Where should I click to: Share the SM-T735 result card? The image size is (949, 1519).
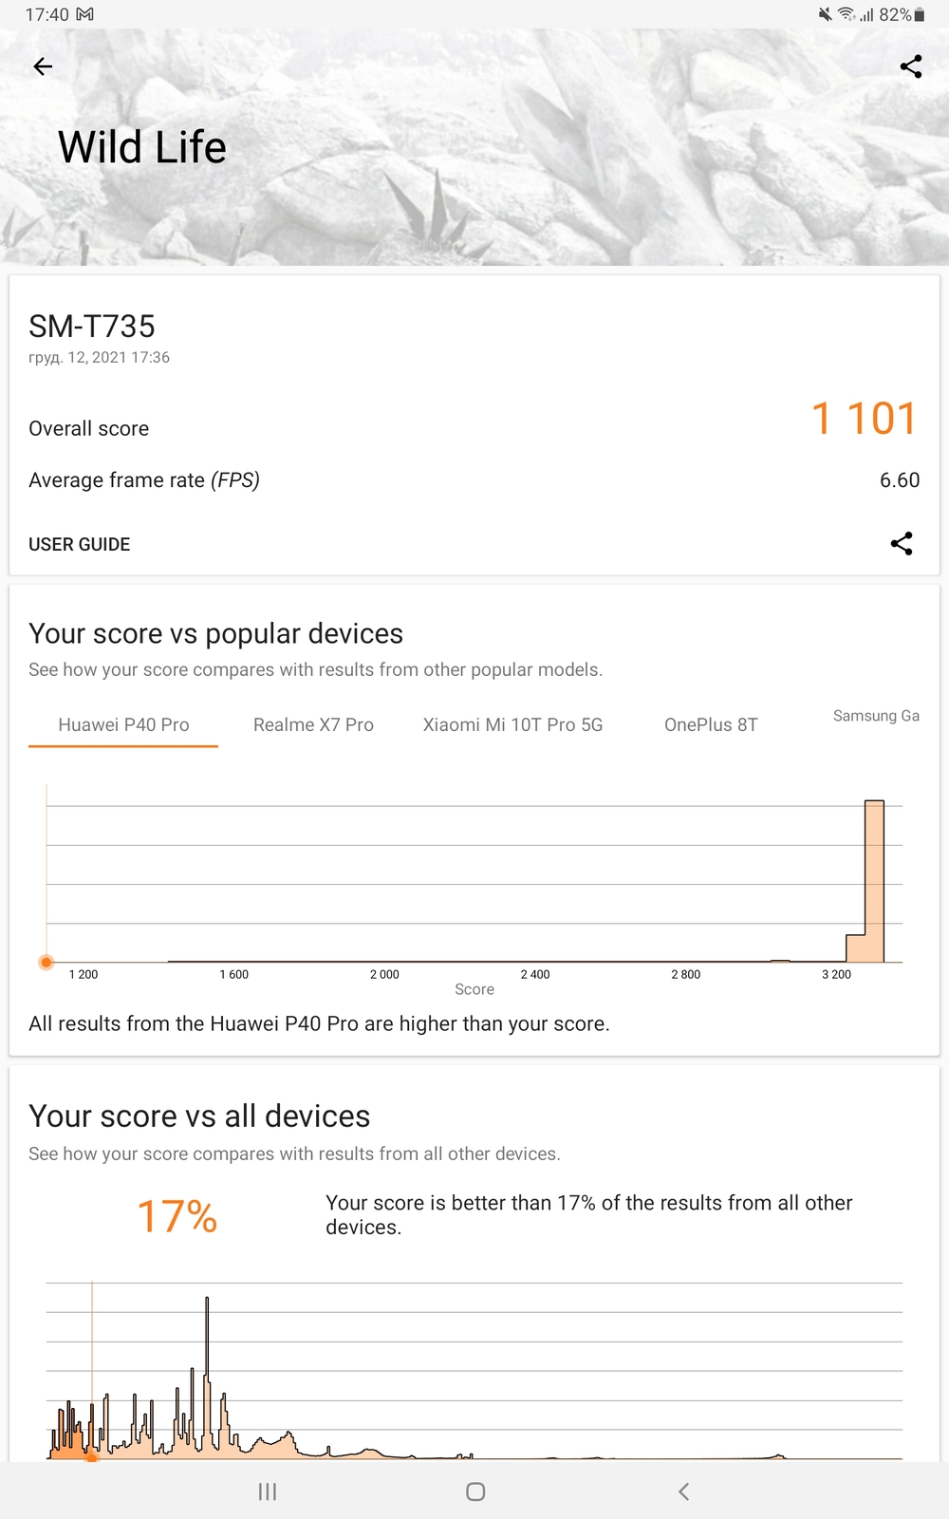[x=901, y=543]
